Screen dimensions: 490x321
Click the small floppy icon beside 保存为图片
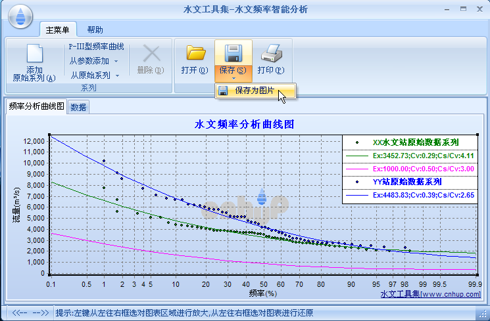224,91
